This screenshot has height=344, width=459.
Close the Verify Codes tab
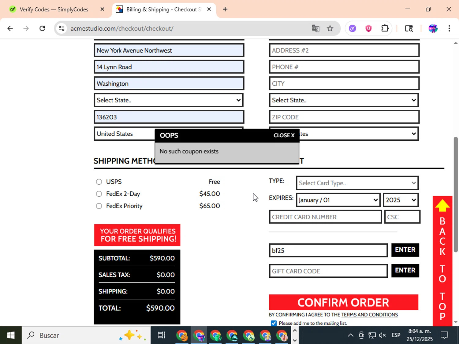click(x=102, y=9)
